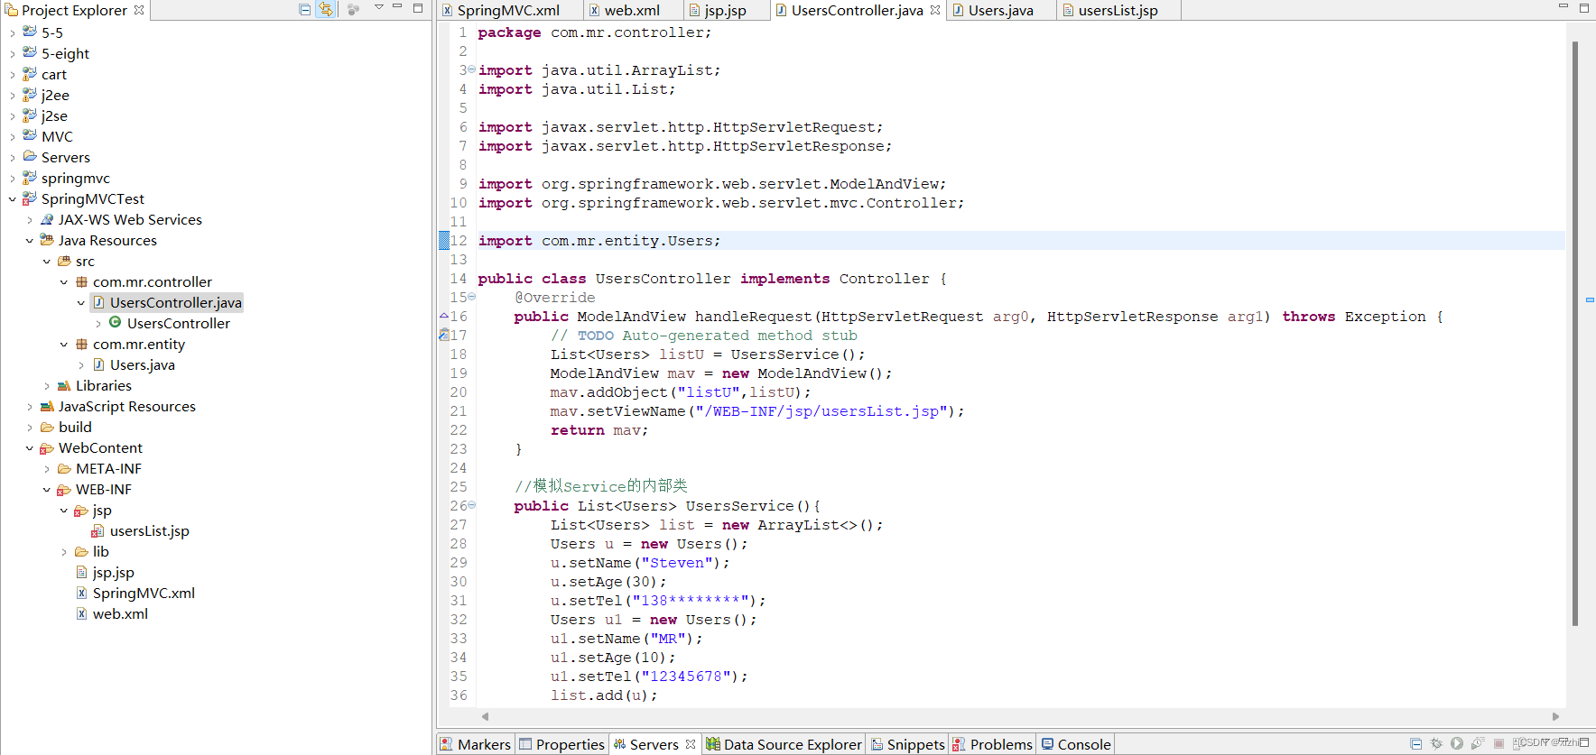Select jsp.jsp file in the tree
This screenshot has height=755, width=1596.
point(113,573)
